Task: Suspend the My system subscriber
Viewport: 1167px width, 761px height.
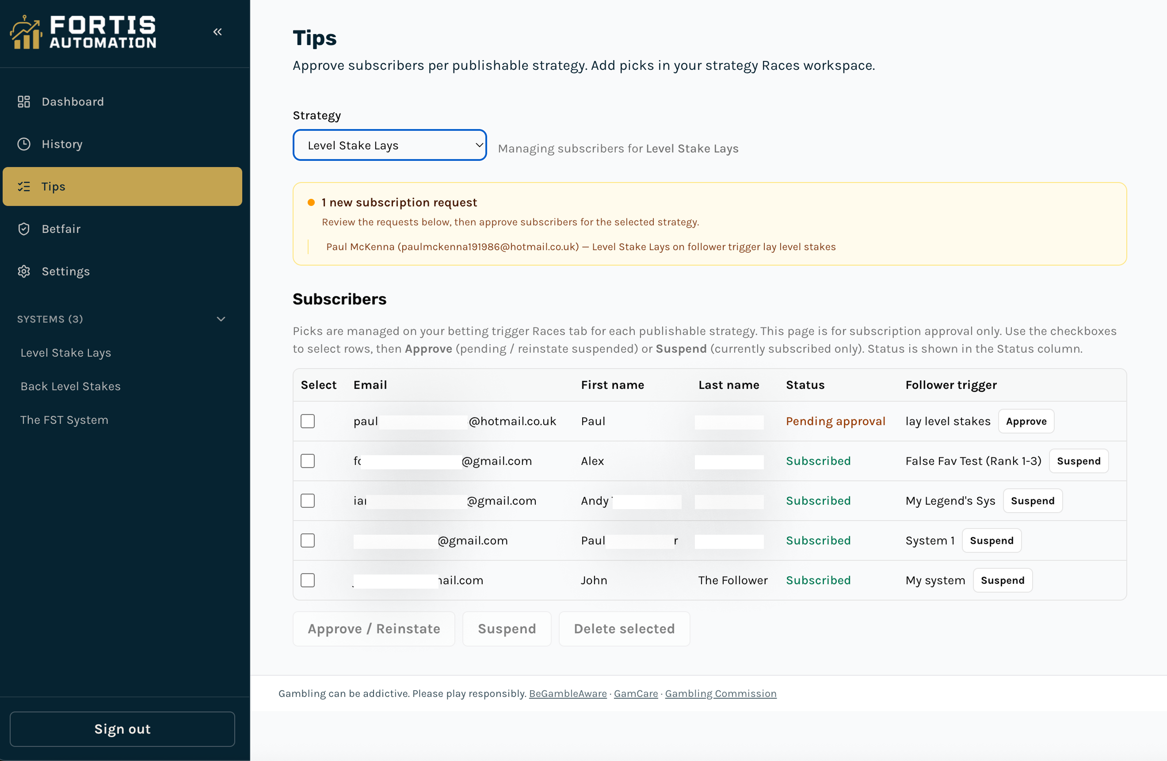Action: point(1003,580)
